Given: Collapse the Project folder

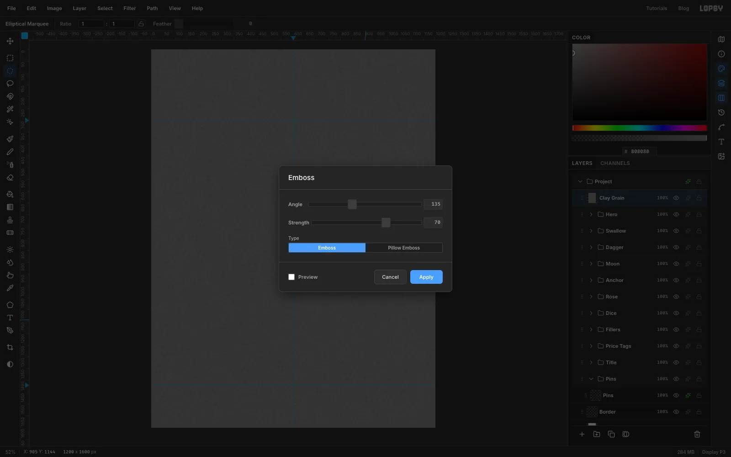Looking at the screenshot, I should tap(580, 181).
